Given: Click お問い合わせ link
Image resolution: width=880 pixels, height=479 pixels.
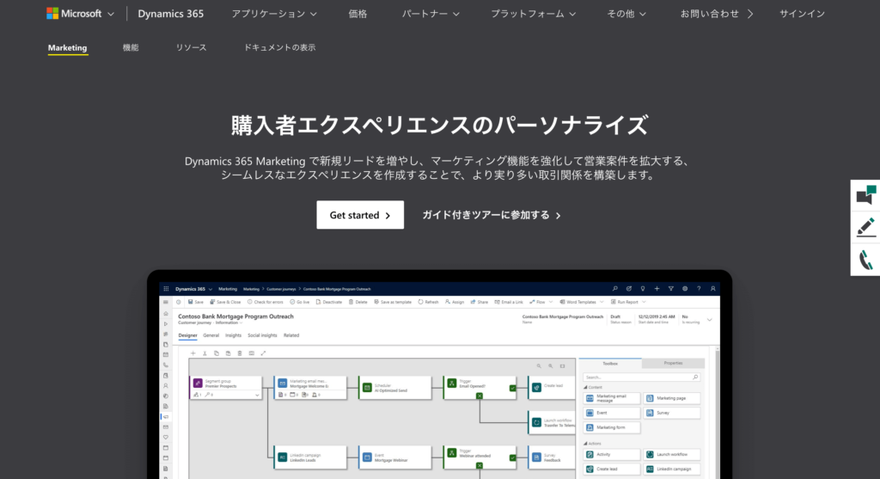Looking at the screenshot, I should point(716,14).
